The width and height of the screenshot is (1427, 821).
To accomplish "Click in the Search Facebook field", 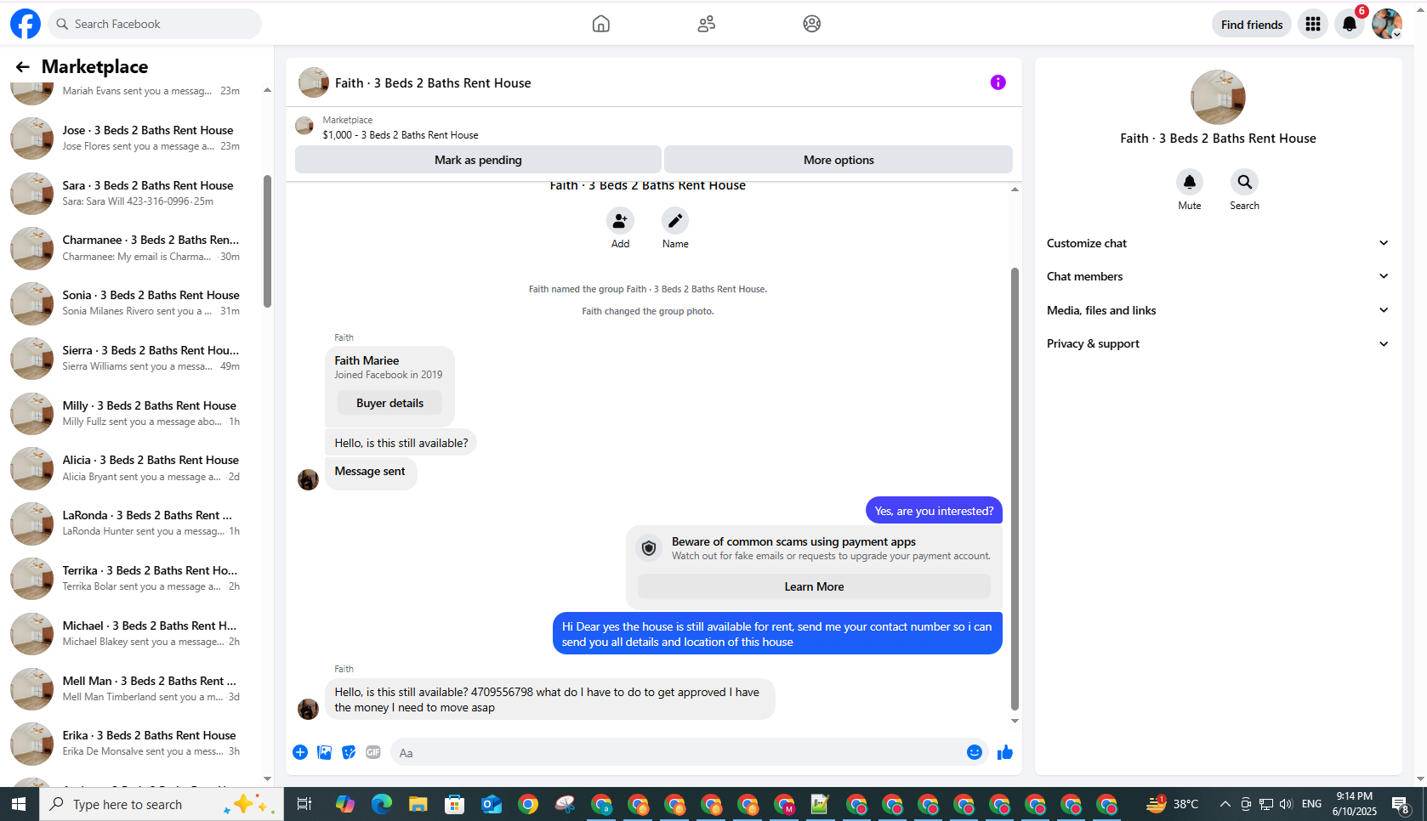I will pyautogui.click(x=156, y=24).
